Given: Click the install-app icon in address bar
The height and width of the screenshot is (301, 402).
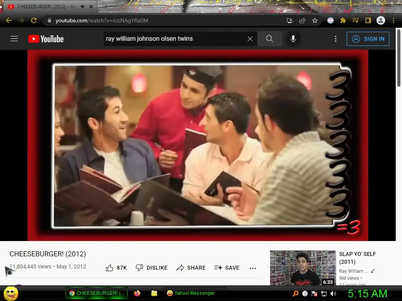Looking at the screenshot, I should tap(289, 20).
